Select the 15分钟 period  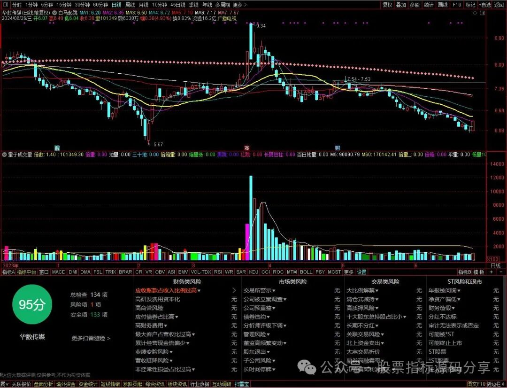pyautogui.click(x=64, y=5)
